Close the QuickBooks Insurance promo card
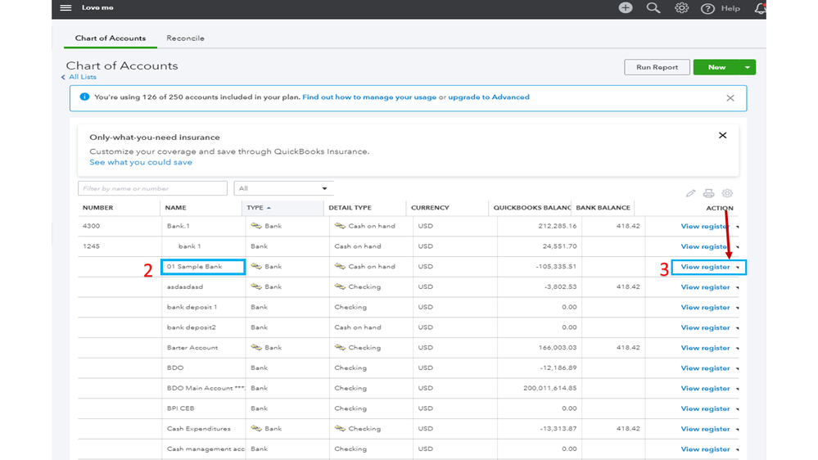818x460 pixels. click(x=722, y=136)
